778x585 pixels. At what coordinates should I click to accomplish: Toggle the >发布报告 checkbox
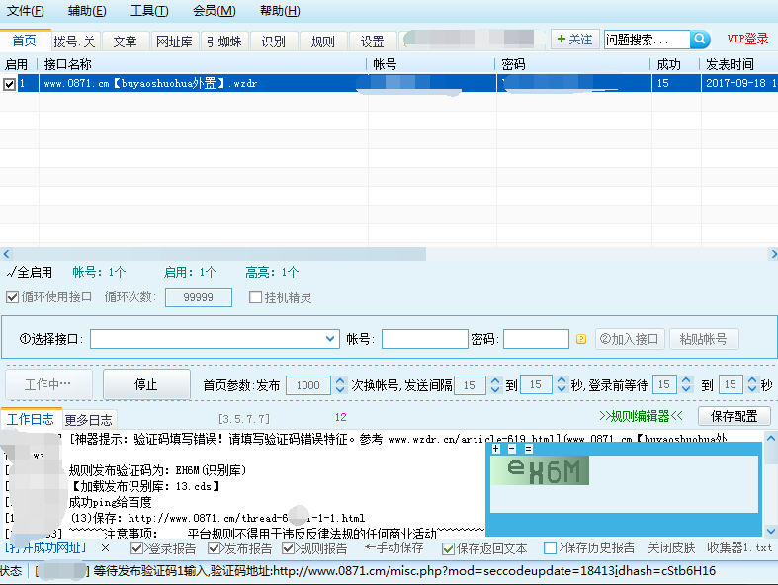pos(214,548)
